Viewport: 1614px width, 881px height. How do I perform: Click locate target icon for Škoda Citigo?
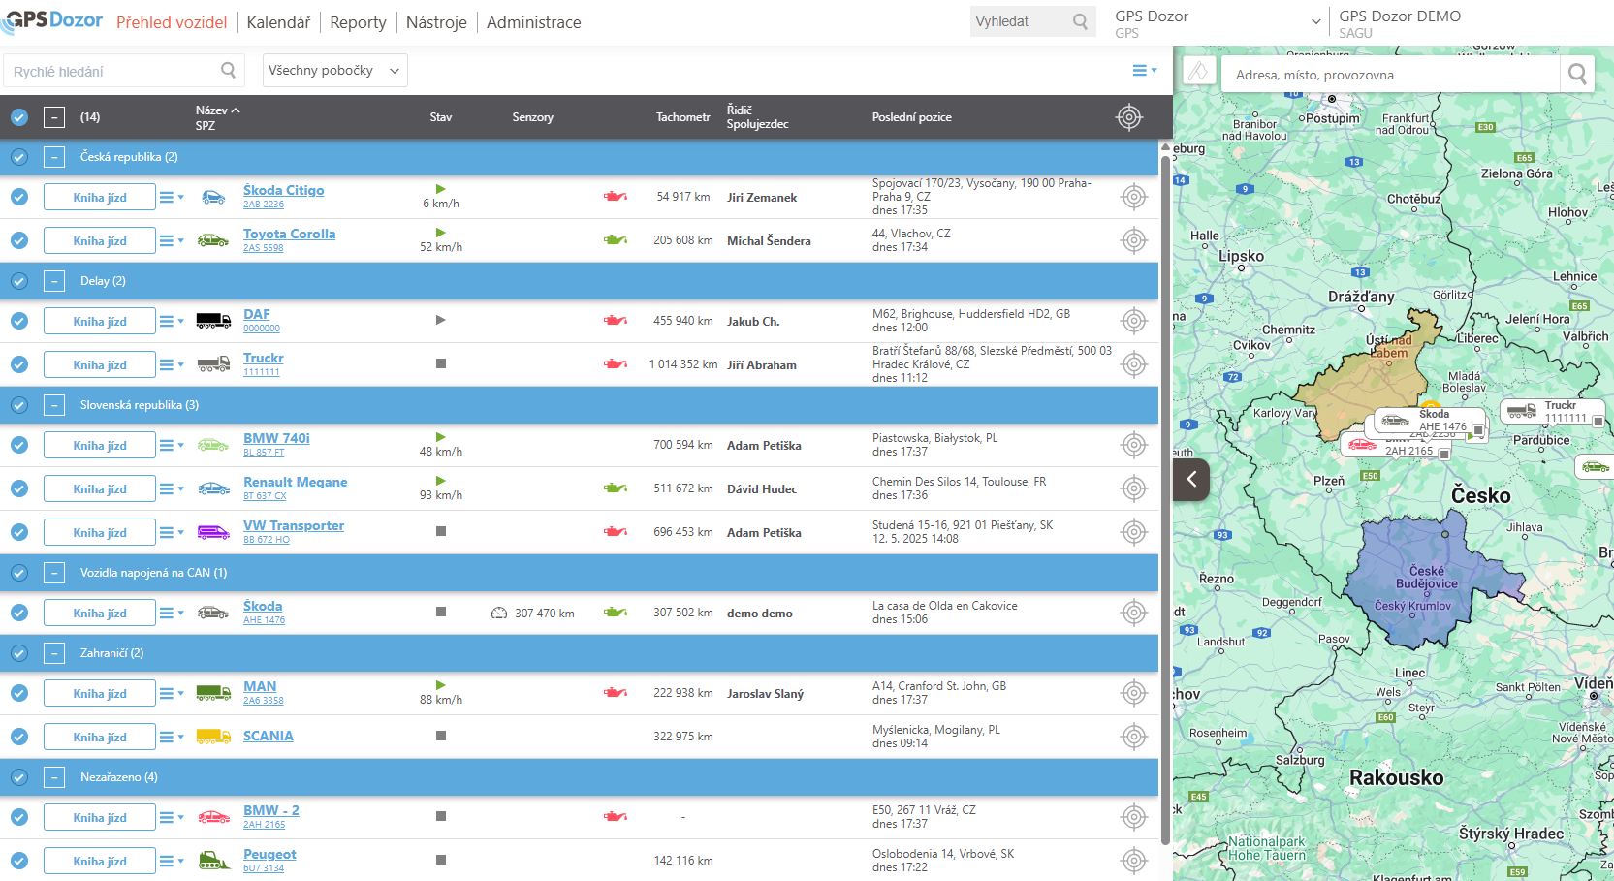click(x=1133, y=197)
